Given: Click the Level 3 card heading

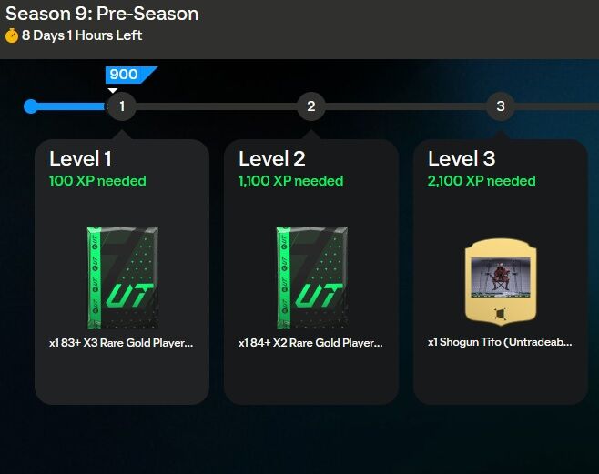Looking at the screenshot, I should 462,158.
